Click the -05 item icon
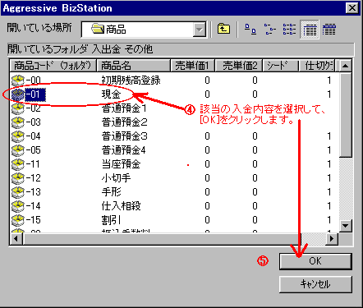The width and height of the screenshot is (363, 308). click(x=18, y=150)
